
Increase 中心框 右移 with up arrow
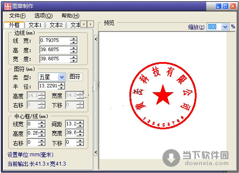pyautogui.click(x=42, y=141)
